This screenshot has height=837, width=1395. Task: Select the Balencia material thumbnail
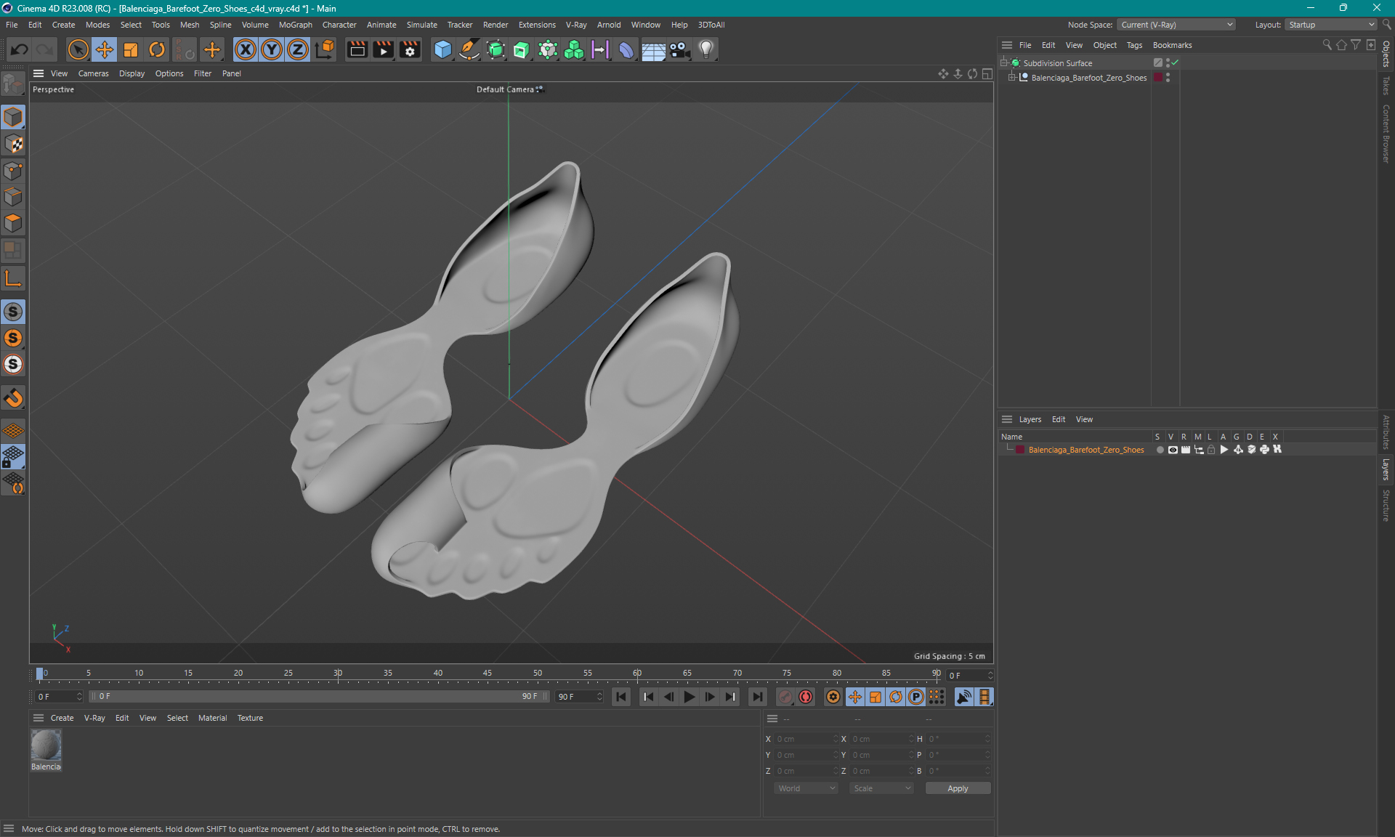click(x=46, y=745)
